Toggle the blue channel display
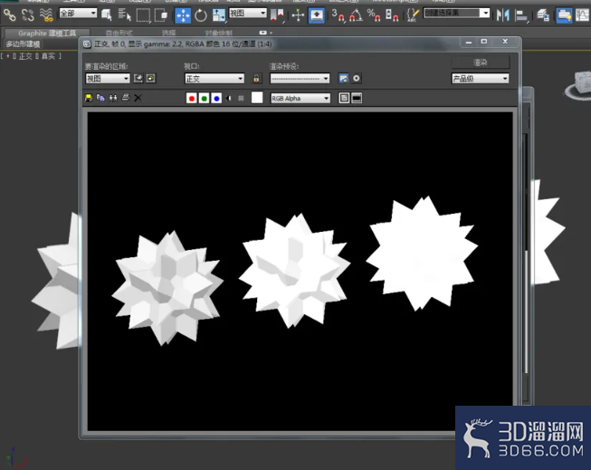The height and width of the screenshot is (470, 591). (216, 99)
